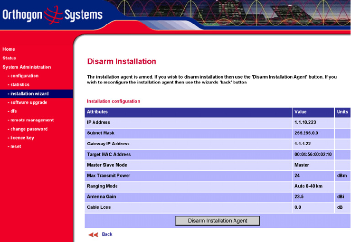Open the Home page link

pos(9,49)
